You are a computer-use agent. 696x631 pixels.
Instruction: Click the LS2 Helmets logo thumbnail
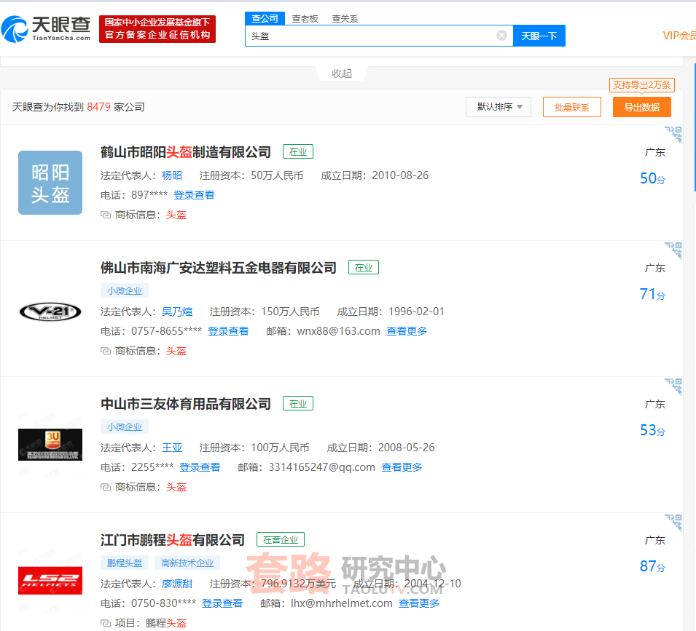point(50,581)
